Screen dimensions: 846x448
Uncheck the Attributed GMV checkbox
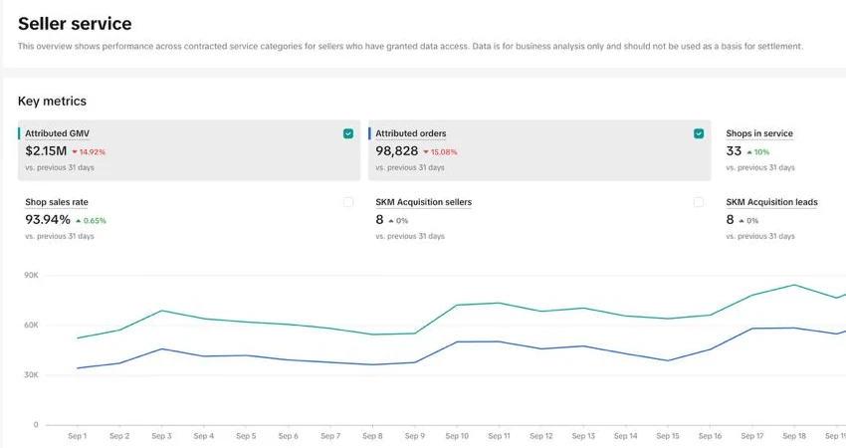click(x=348, y=133)
